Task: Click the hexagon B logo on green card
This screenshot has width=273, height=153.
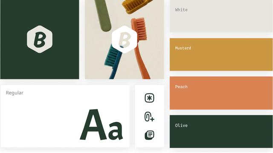Action: point(40,39)
